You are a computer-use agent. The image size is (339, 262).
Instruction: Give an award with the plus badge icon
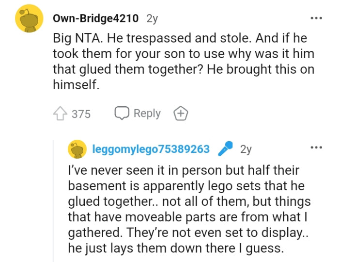coord(180,114)
